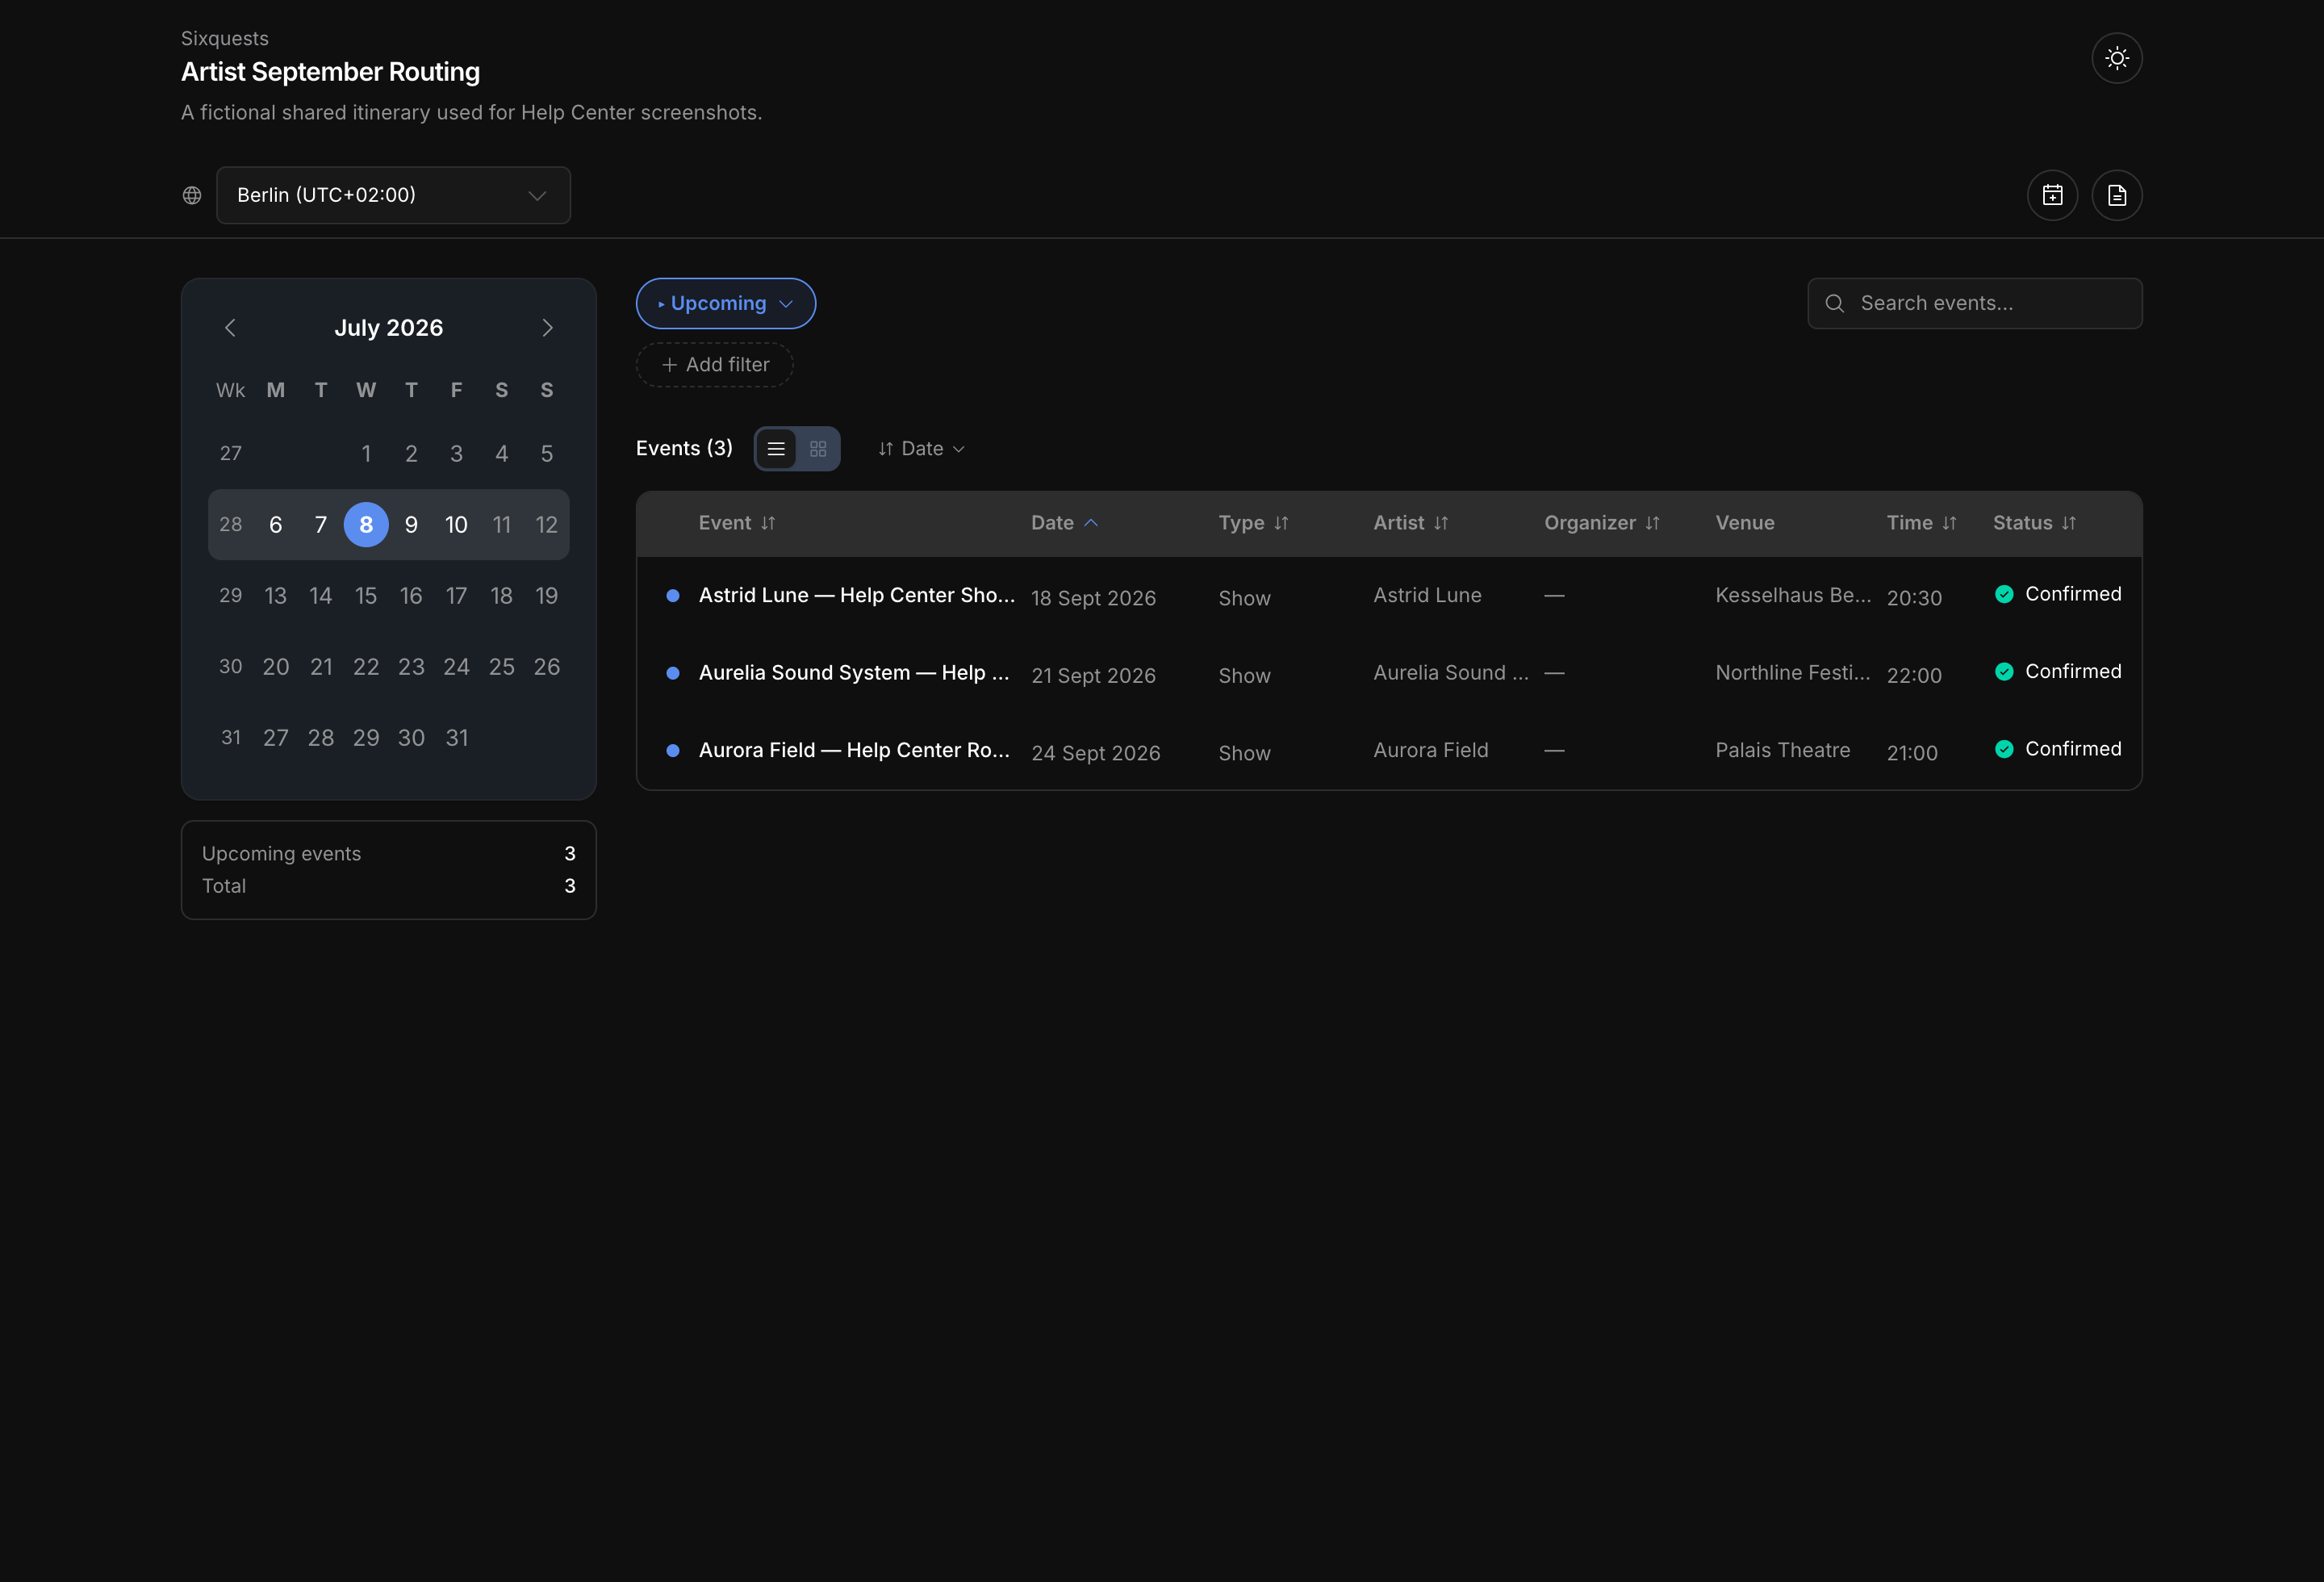2324x1582 pixels.
Task: Switch to list view of events
Action: pyautogui.click(x=776, y=449)
